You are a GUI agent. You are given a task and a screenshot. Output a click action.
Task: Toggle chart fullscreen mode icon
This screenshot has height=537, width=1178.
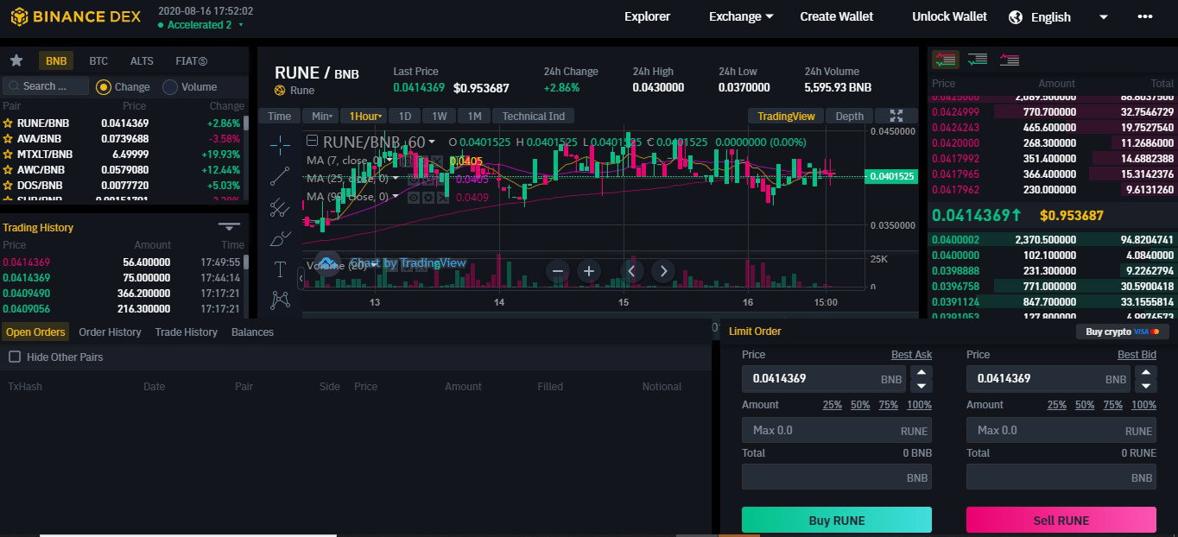[896, 116]
